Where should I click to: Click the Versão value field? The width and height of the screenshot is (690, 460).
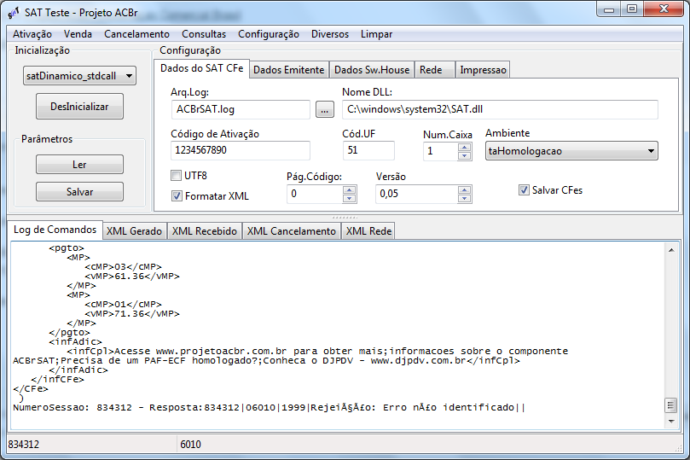point(416,194)
